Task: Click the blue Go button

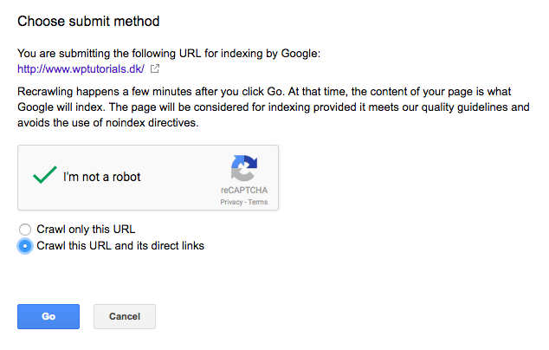Action: [48, 316]
